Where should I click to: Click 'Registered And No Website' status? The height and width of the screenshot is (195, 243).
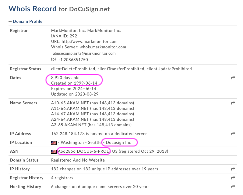(x=78, y=160)
